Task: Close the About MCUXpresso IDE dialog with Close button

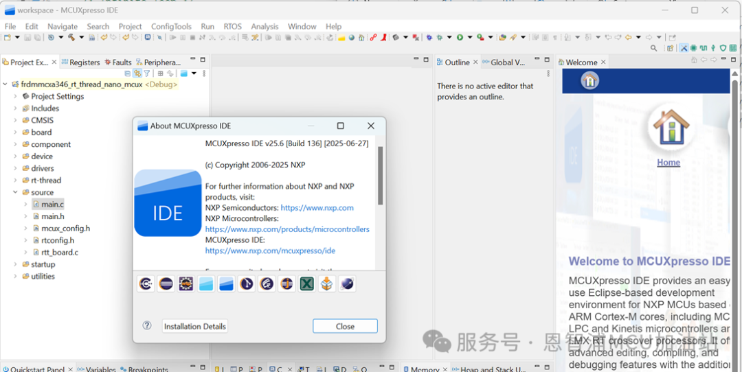Action: pos(345,326)
